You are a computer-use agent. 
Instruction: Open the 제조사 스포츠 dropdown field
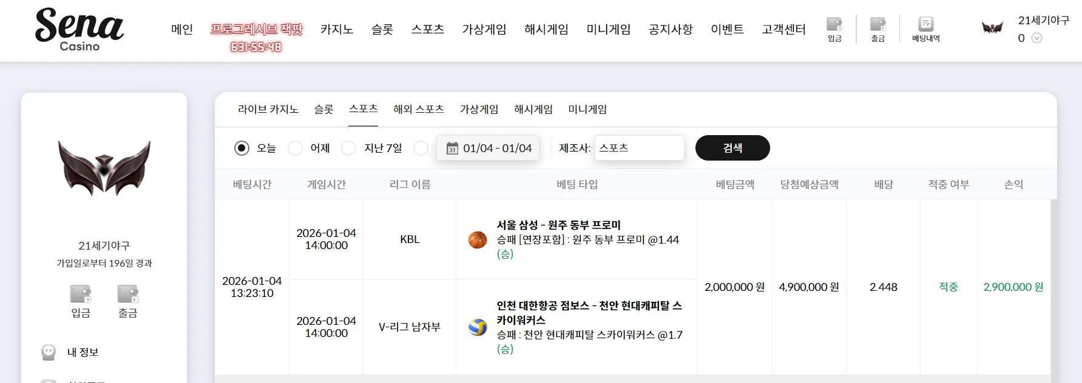pyautogui.click(x=639, y=148)
